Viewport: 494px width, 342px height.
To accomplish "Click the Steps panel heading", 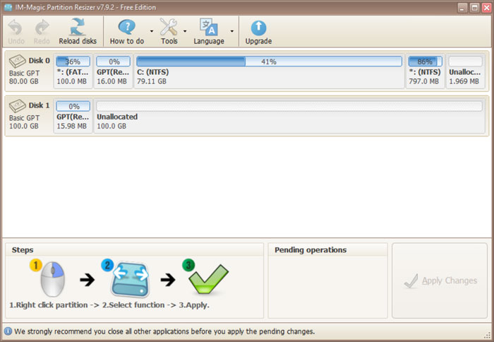I will [x=23, y=250].
